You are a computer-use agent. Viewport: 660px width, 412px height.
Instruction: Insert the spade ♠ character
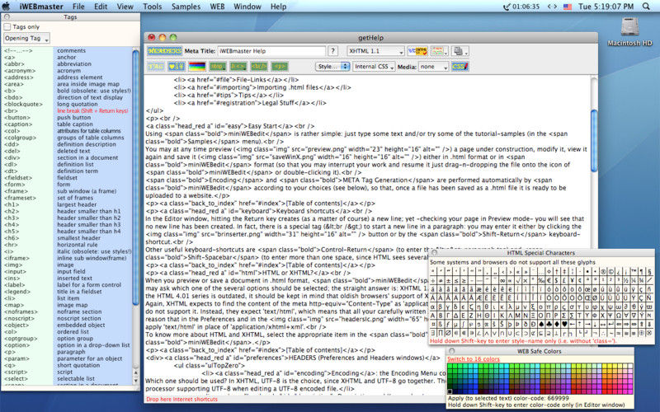pos(541,324)
